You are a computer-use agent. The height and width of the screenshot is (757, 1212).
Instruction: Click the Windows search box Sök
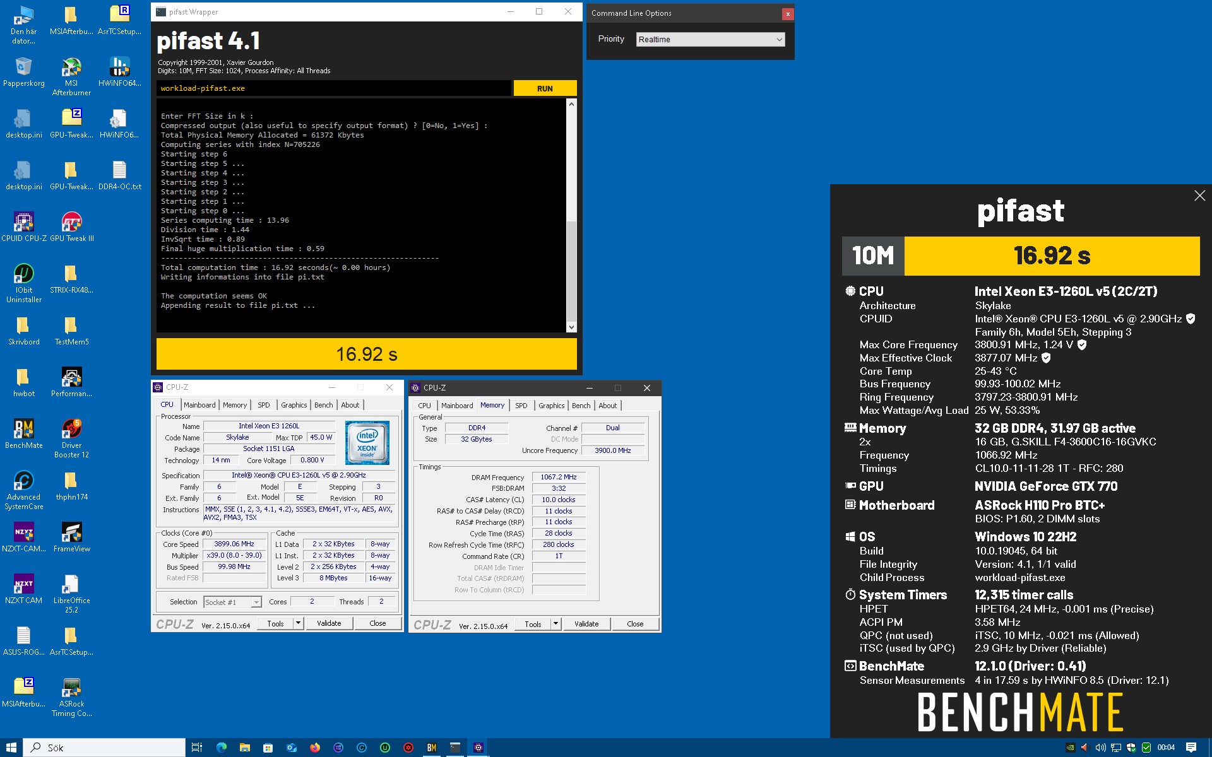tap(105, 748)
